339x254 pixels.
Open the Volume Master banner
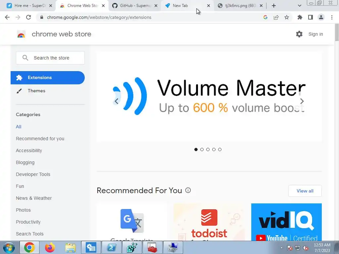coord(209,97)
